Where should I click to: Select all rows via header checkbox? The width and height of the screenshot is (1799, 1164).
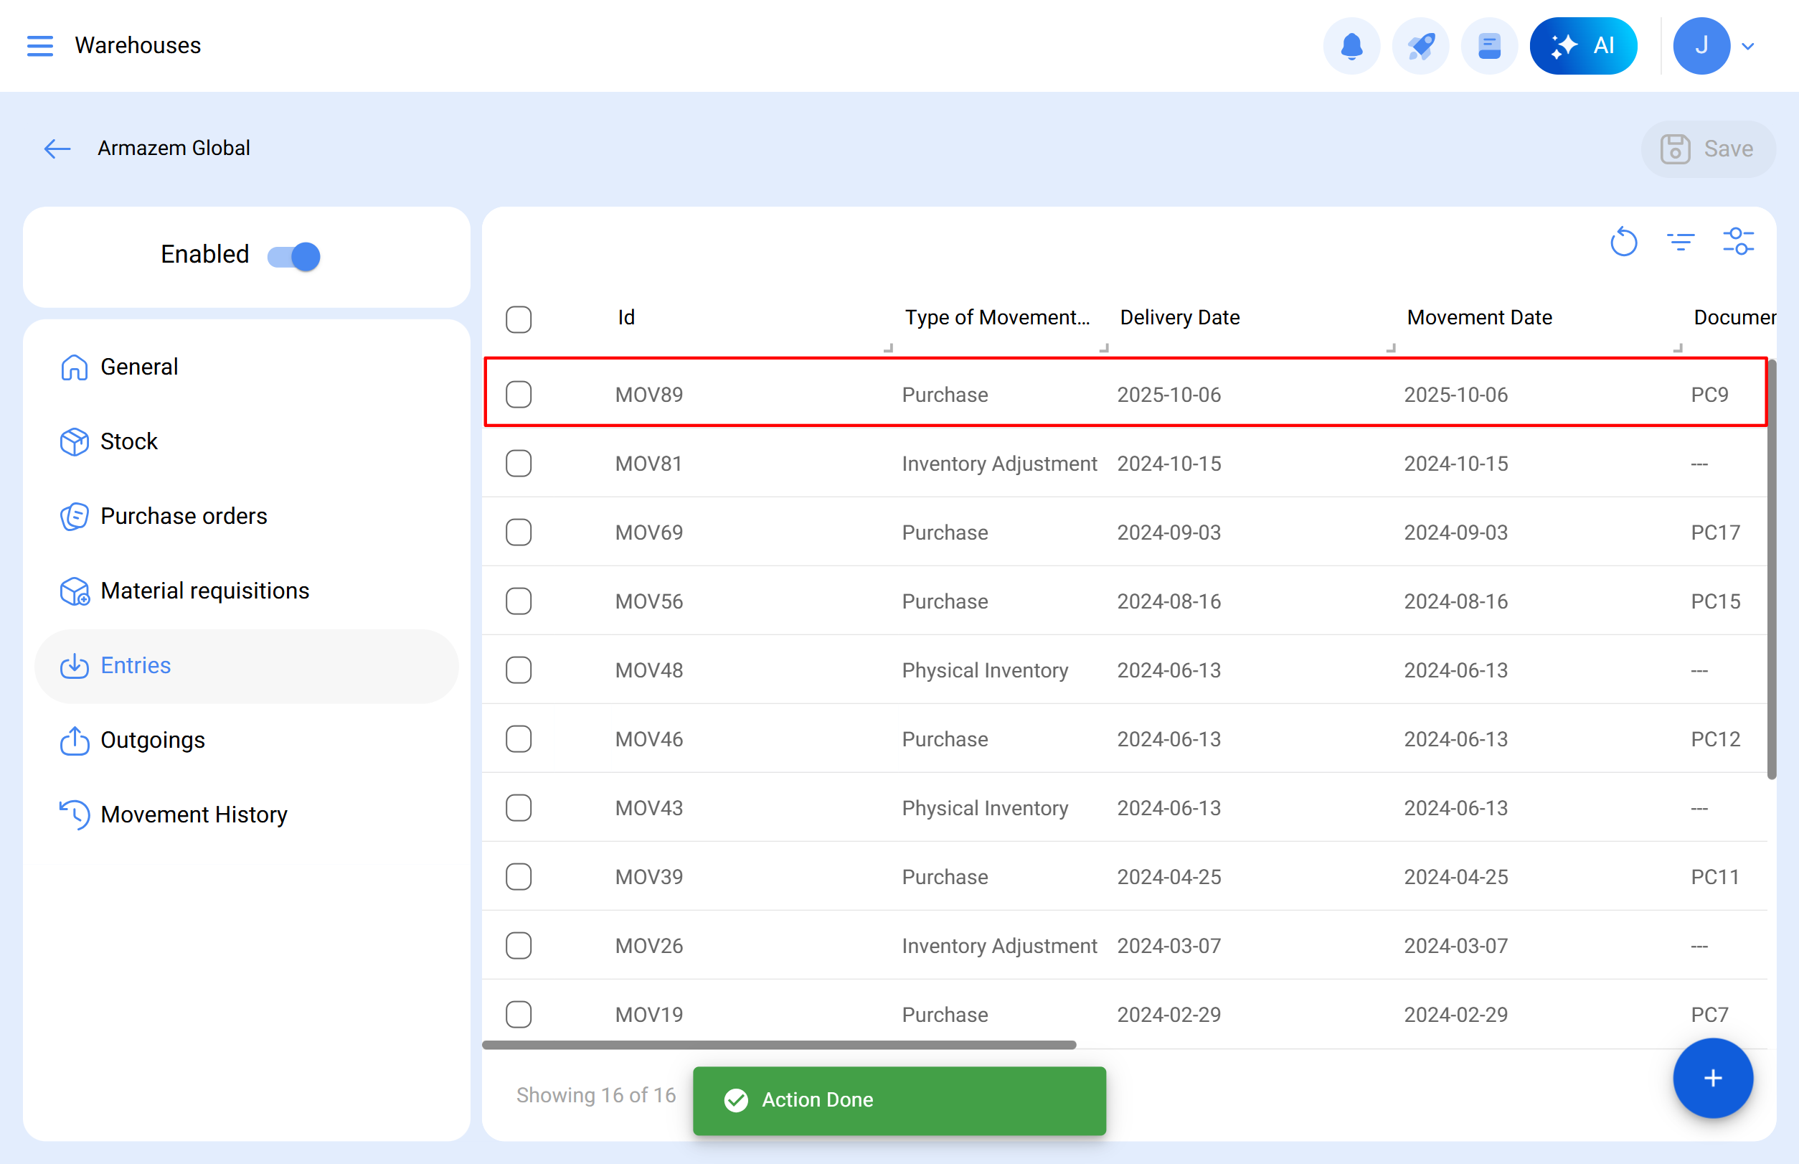(x=519, y=320)
